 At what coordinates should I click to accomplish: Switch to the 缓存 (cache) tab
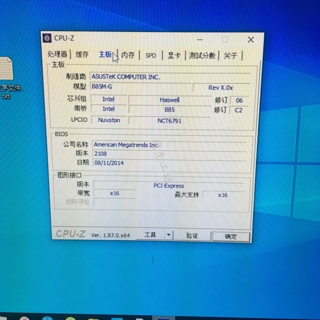click(x=82, y=54)
